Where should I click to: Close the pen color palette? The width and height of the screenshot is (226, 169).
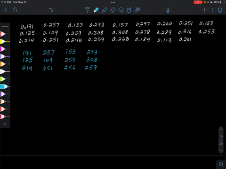pos(5,124)
